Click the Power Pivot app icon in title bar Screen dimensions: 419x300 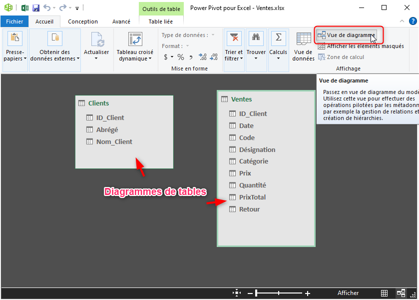point(8,7)
